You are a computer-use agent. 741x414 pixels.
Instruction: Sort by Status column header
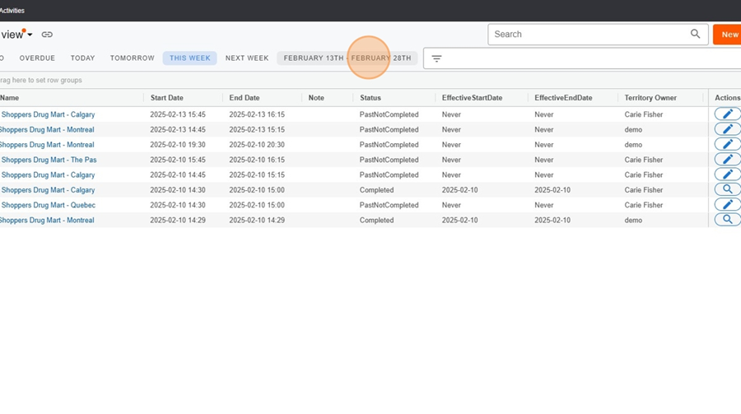370,98
